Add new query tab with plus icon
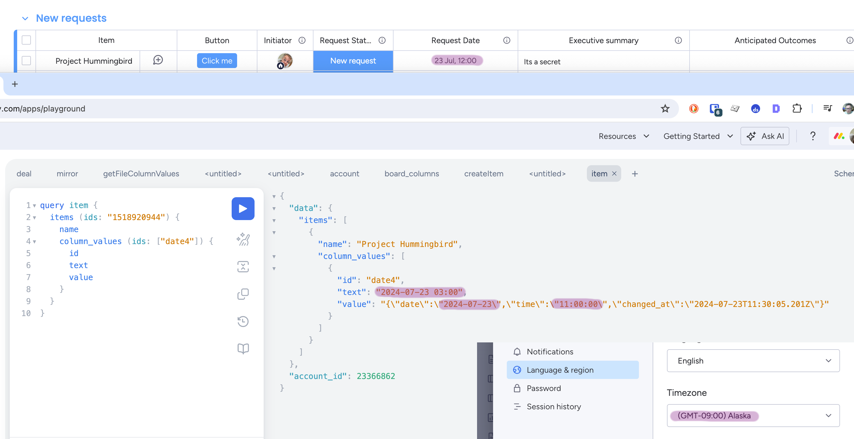The image size is (854, 439). click(635, 173)
